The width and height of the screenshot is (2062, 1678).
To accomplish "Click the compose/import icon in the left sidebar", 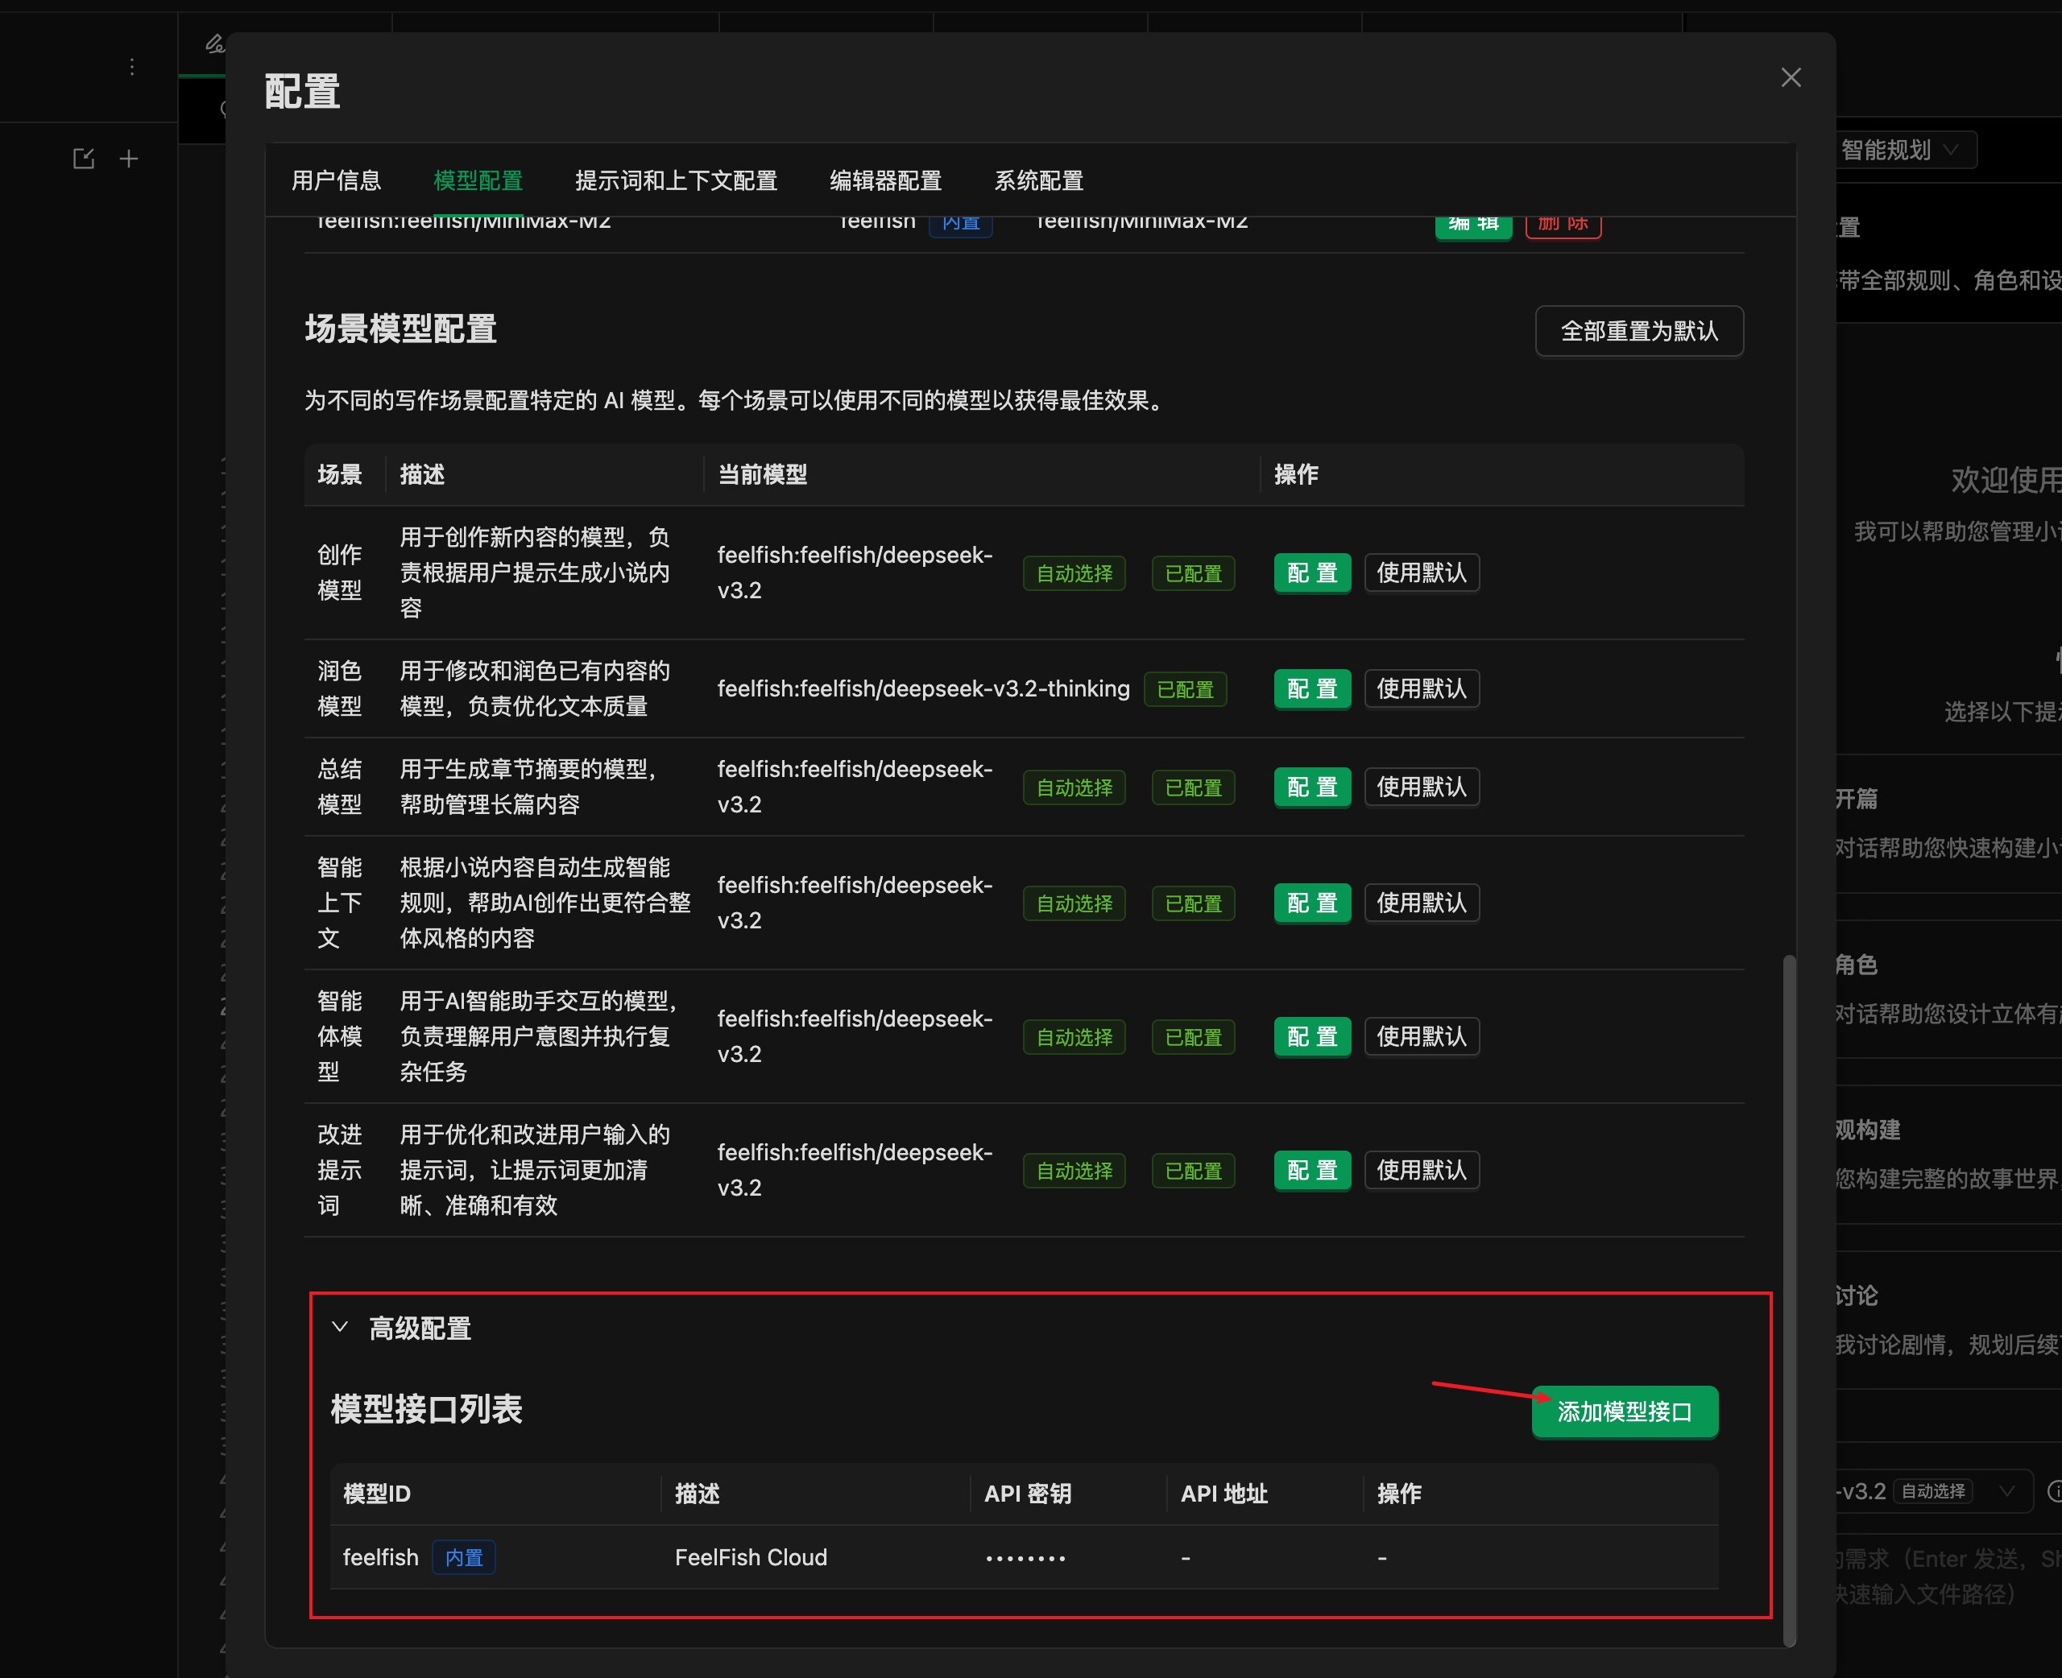I will click(x=84, y=159).
